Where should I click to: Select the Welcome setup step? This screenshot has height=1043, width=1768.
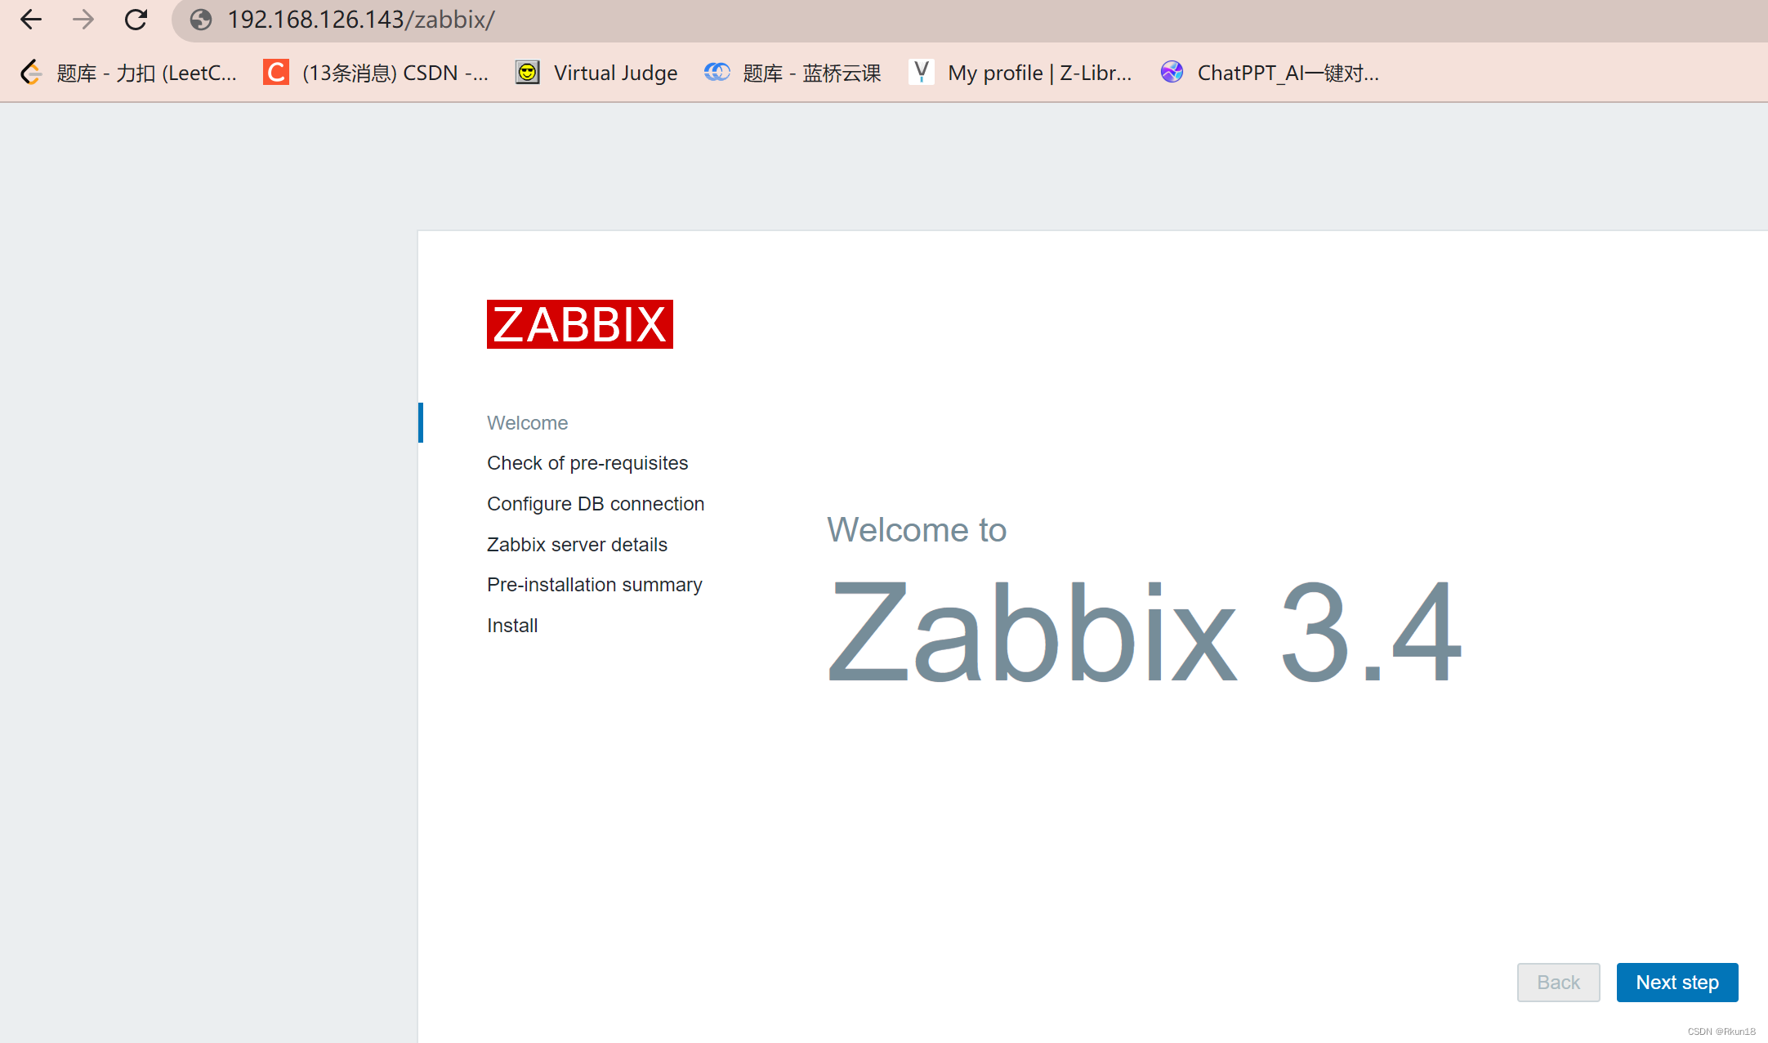pyautogui.click(x=528, y=423)
